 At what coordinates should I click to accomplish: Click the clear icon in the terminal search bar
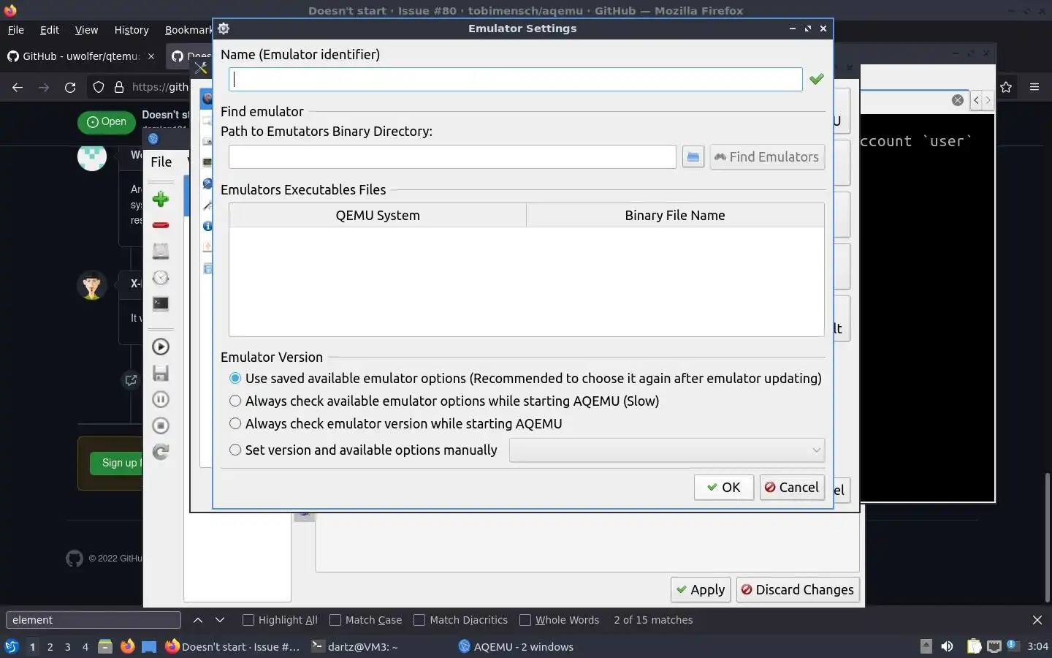click(x=957, y=100)
